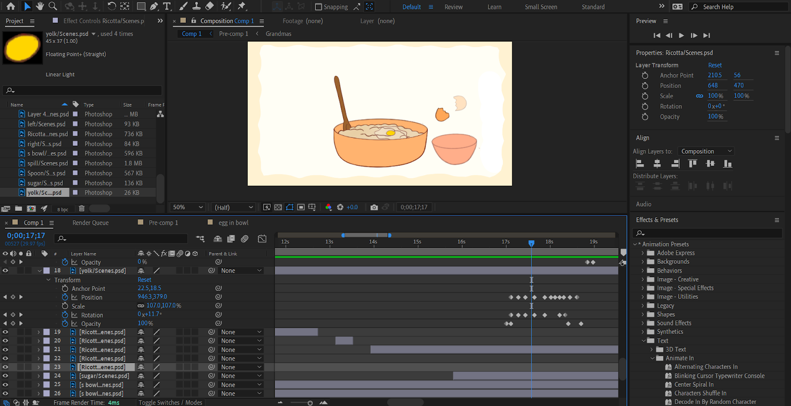Select the Puppet Pin tool

[x=242, y=6]
